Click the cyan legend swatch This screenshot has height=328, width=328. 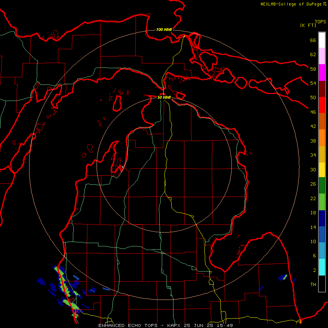point(322,267)
